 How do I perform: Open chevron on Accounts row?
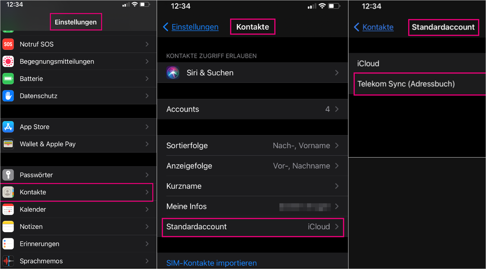(337, 109)
